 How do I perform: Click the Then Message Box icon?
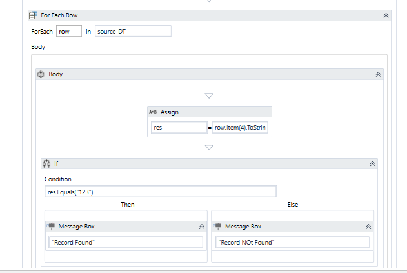pyautogui.click(x=51, y=227)
